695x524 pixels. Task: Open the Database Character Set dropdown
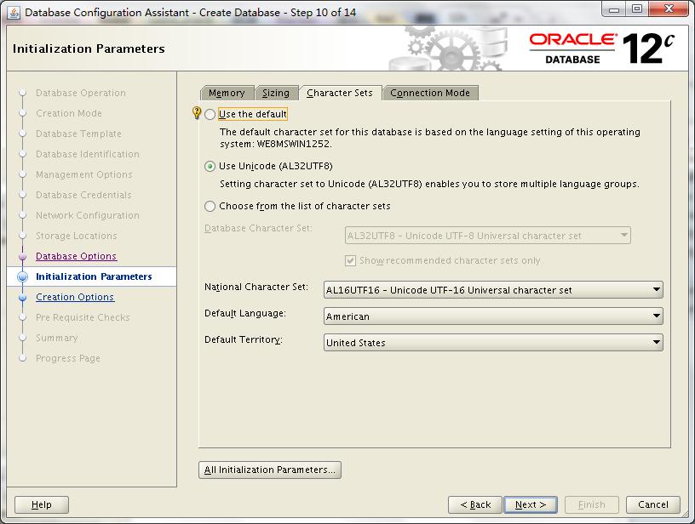[x=487, y=236]
